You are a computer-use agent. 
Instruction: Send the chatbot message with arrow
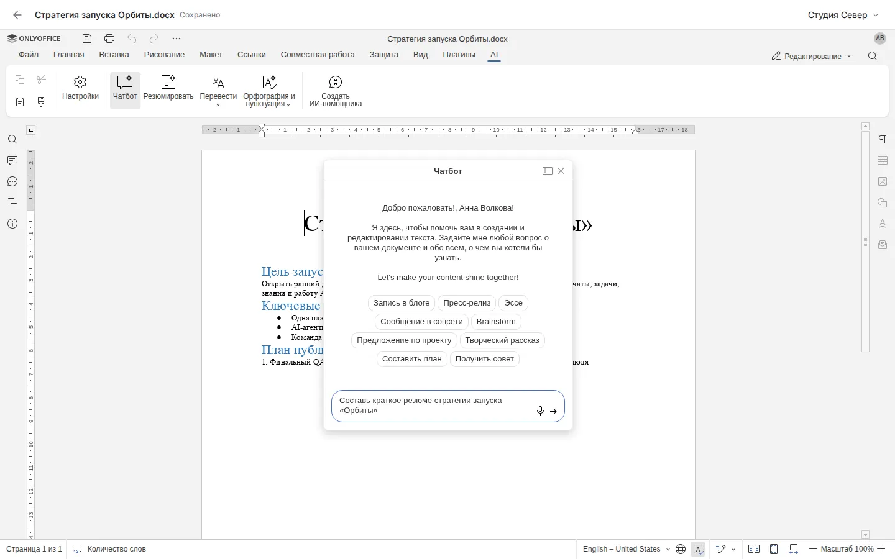click(553, 411)
